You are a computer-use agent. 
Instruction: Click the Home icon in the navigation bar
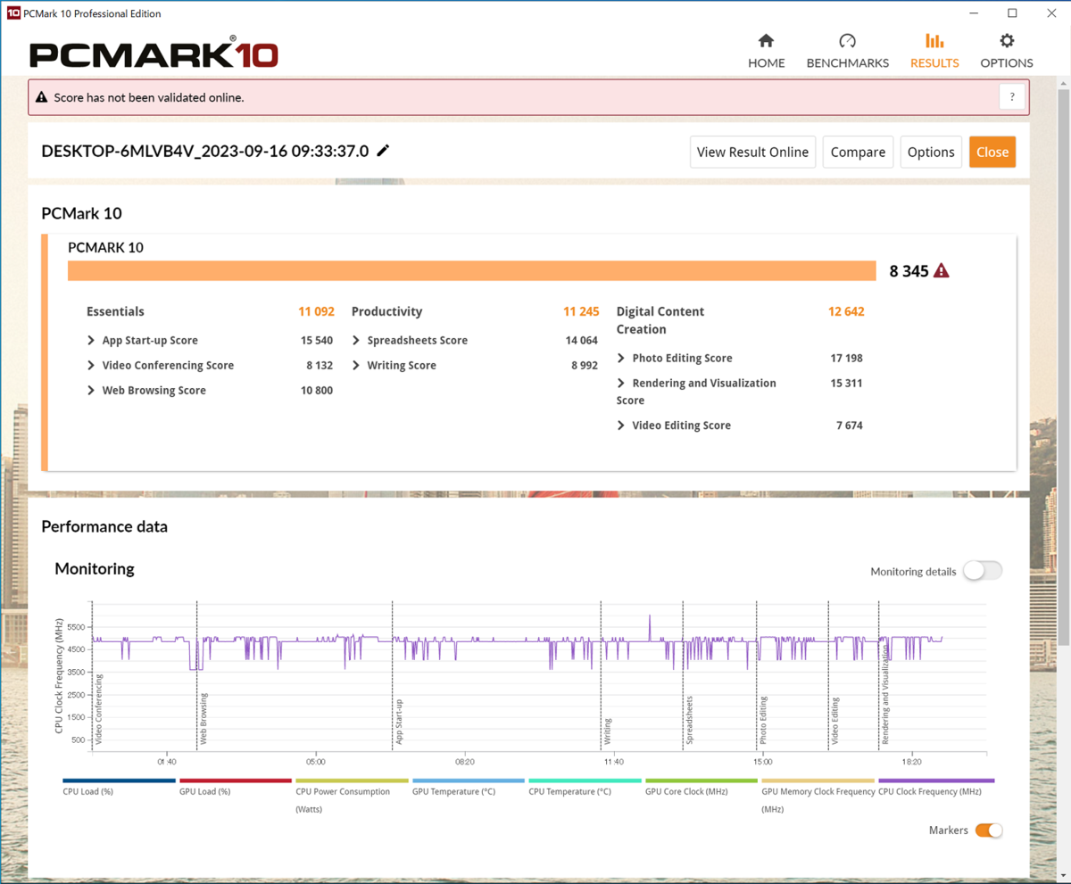[766, 40]
